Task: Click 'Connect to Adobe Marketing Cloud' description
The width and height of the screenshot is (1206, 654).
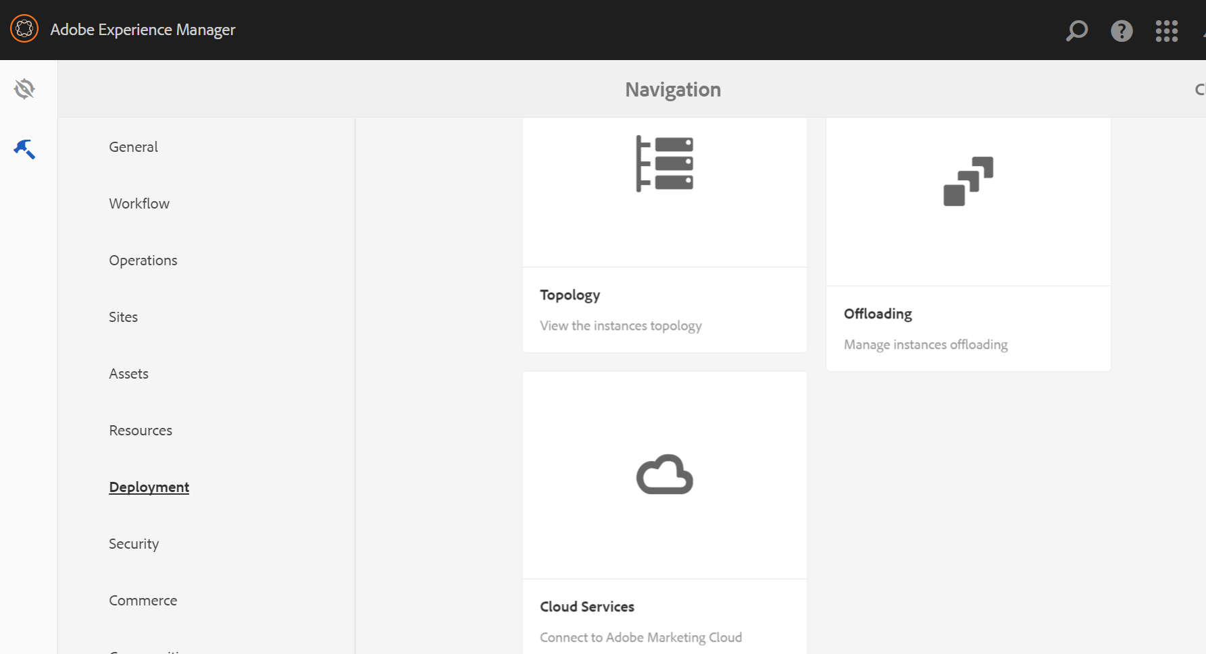Action: [641, 638]
